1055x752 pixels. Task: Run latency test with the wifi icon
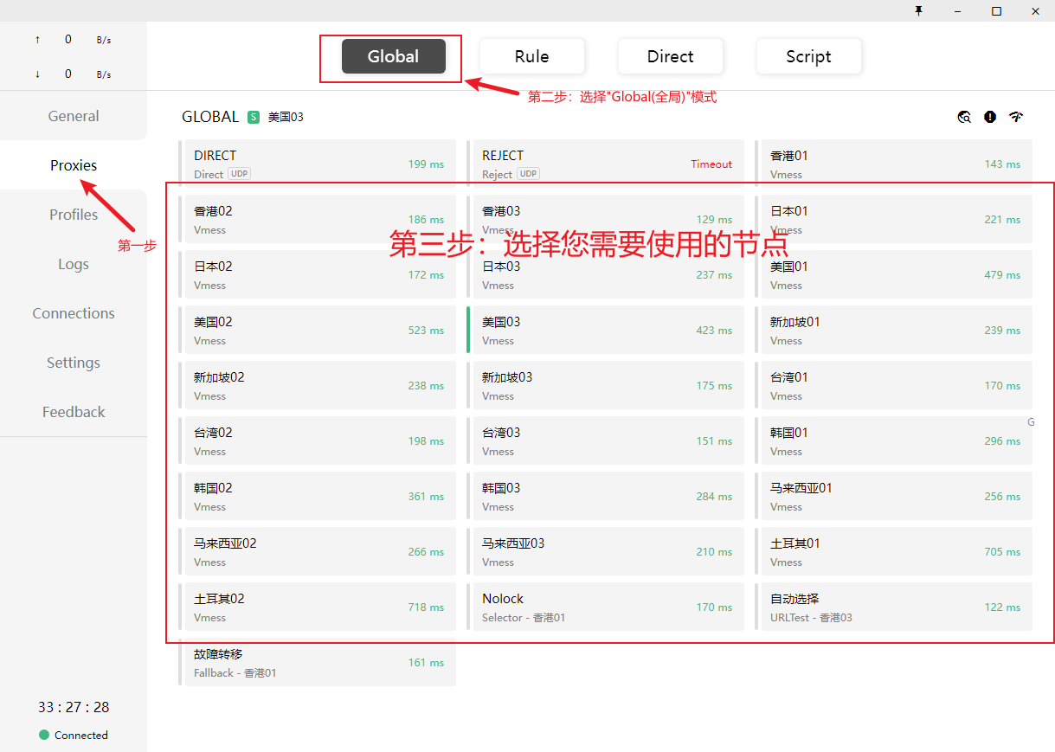coord(1016,117)
